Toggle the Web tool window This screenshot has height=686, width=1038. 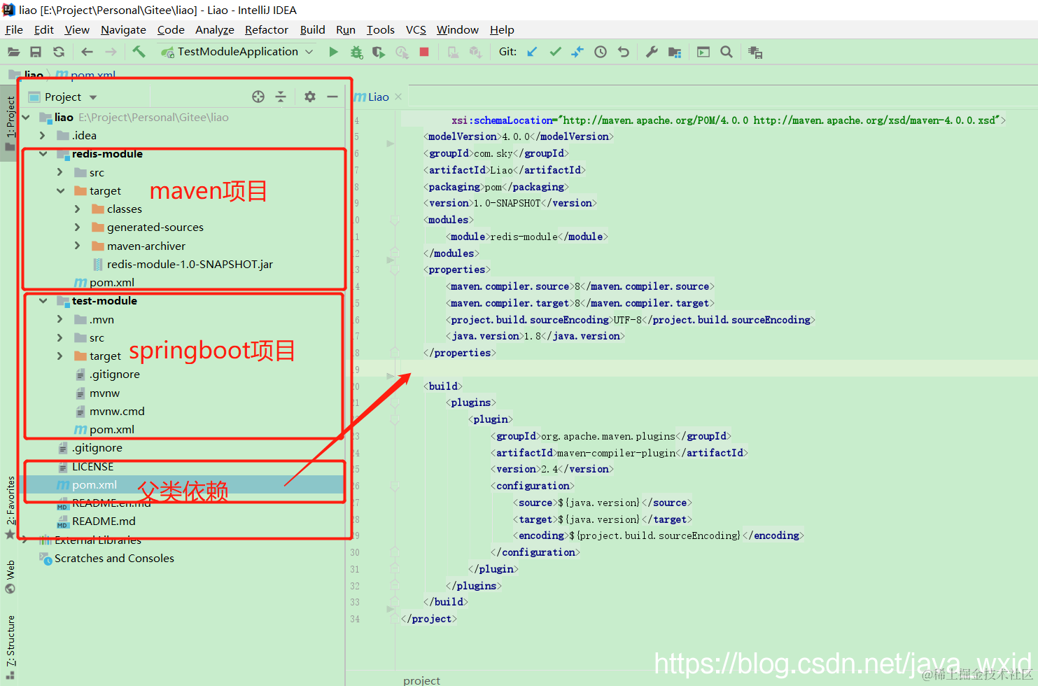[10, 577]
